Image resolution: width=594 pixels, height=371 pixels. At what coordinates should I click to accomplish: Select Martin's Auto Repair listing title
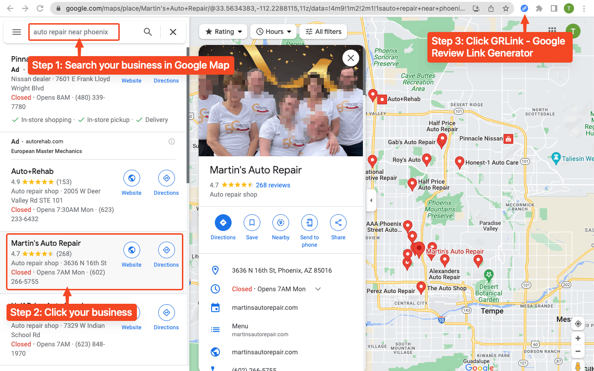pyautogui.click(x=46, y=243)
